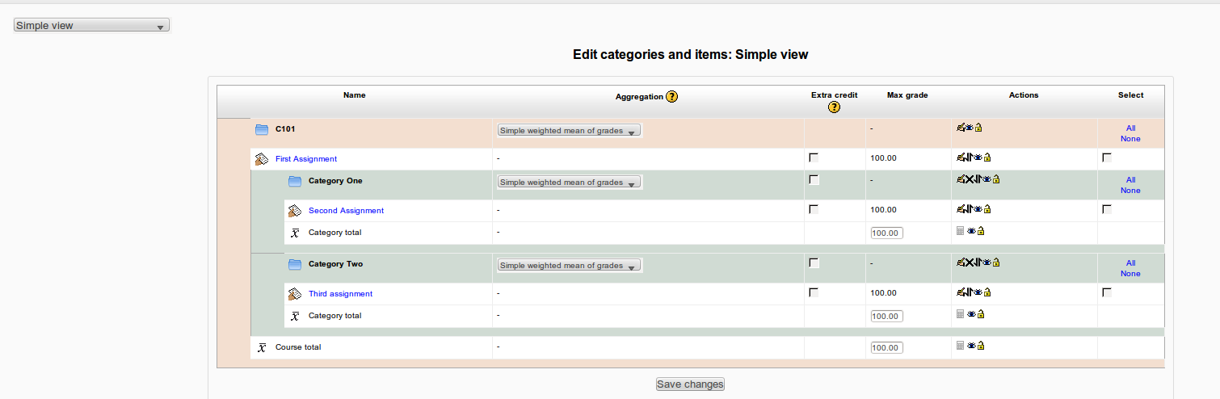Click the lock icon for First Assignment

987,158
